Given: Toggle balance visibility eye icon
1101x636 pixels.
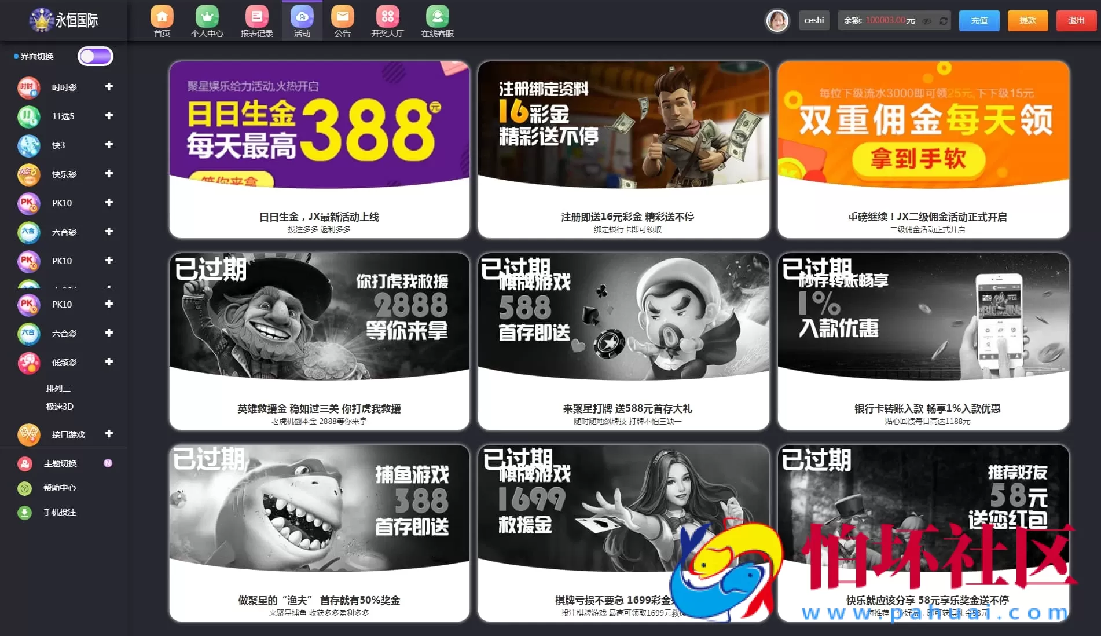Looking at the screenshot, I should 927,20.
